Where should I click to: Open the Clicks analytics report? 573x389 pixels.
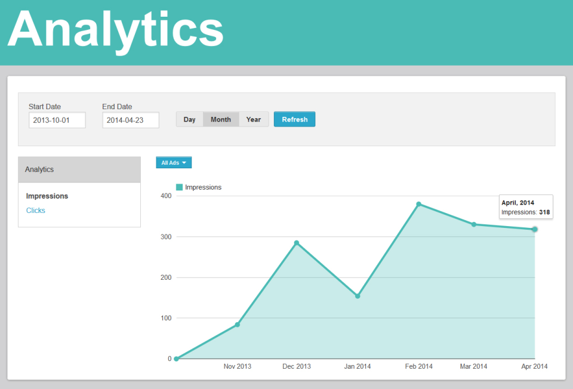tap(35, 210)
